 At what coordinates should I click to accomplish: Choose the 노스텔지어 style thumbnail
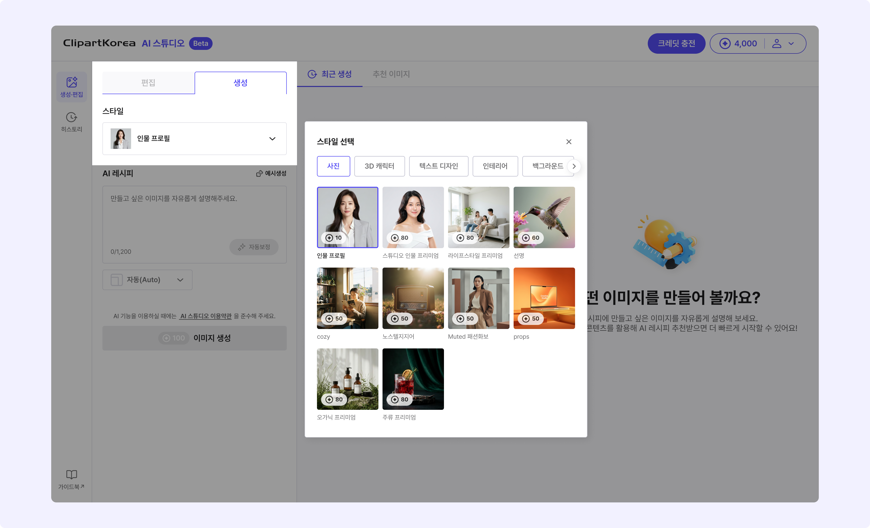tap(413, 298)
